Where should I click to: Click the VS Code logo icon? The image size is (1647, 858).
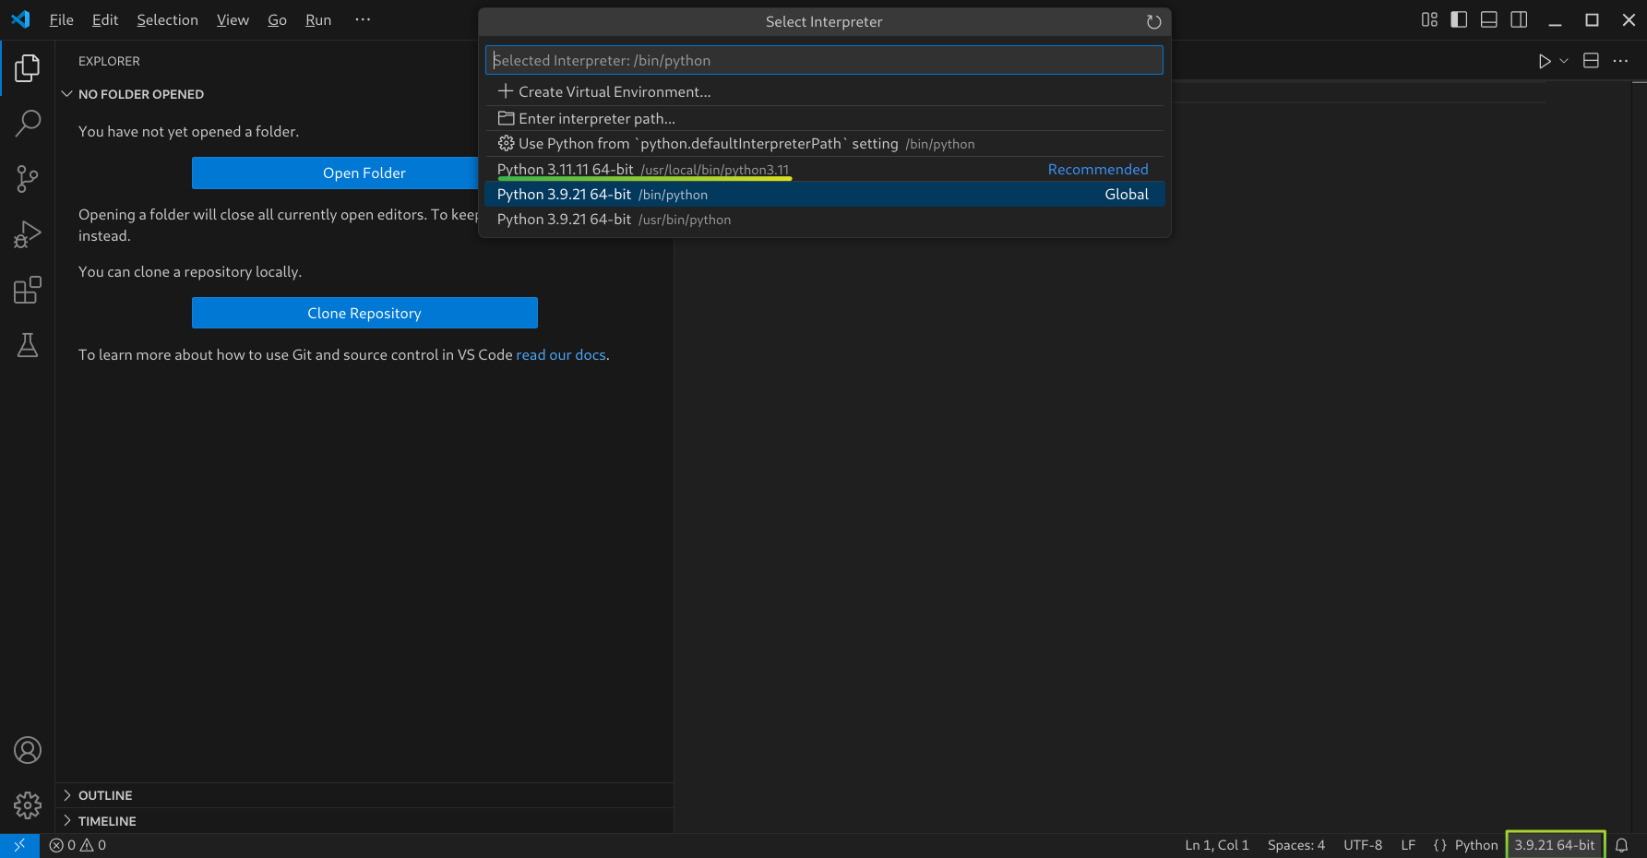pyautogui.click(x=20, y=19)
